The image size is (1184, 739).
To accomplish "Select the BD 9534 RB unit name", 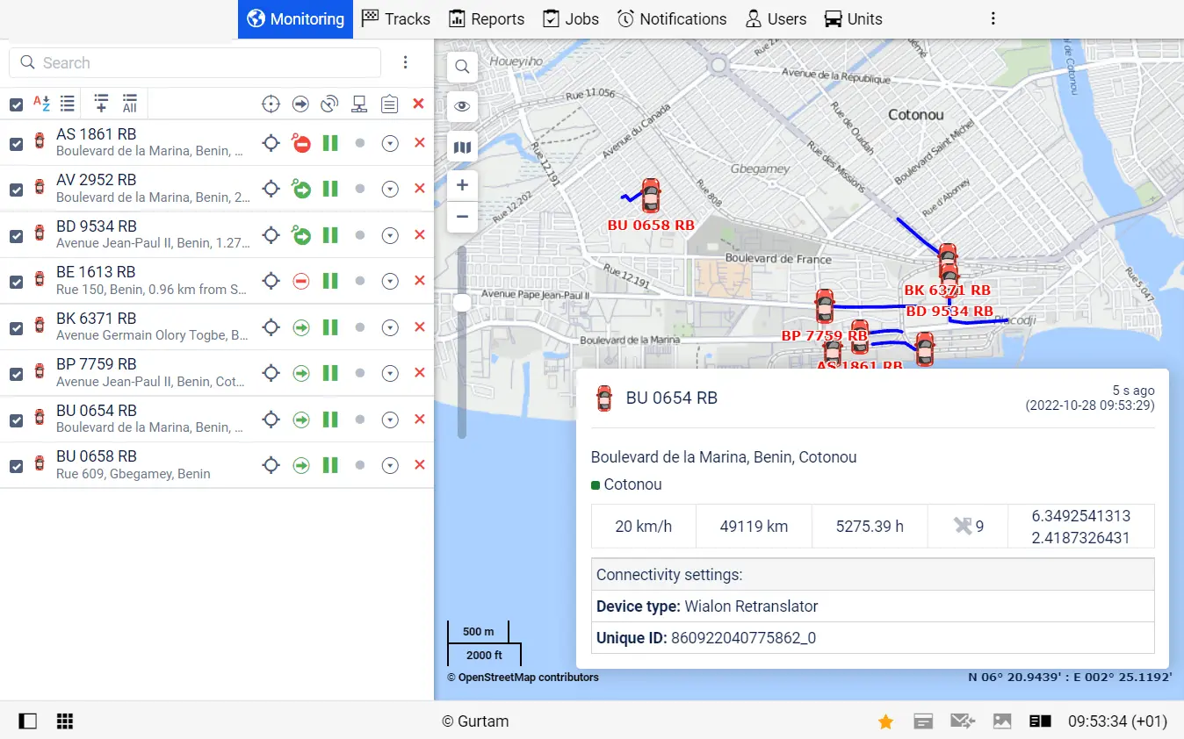I will click(97, 226).
